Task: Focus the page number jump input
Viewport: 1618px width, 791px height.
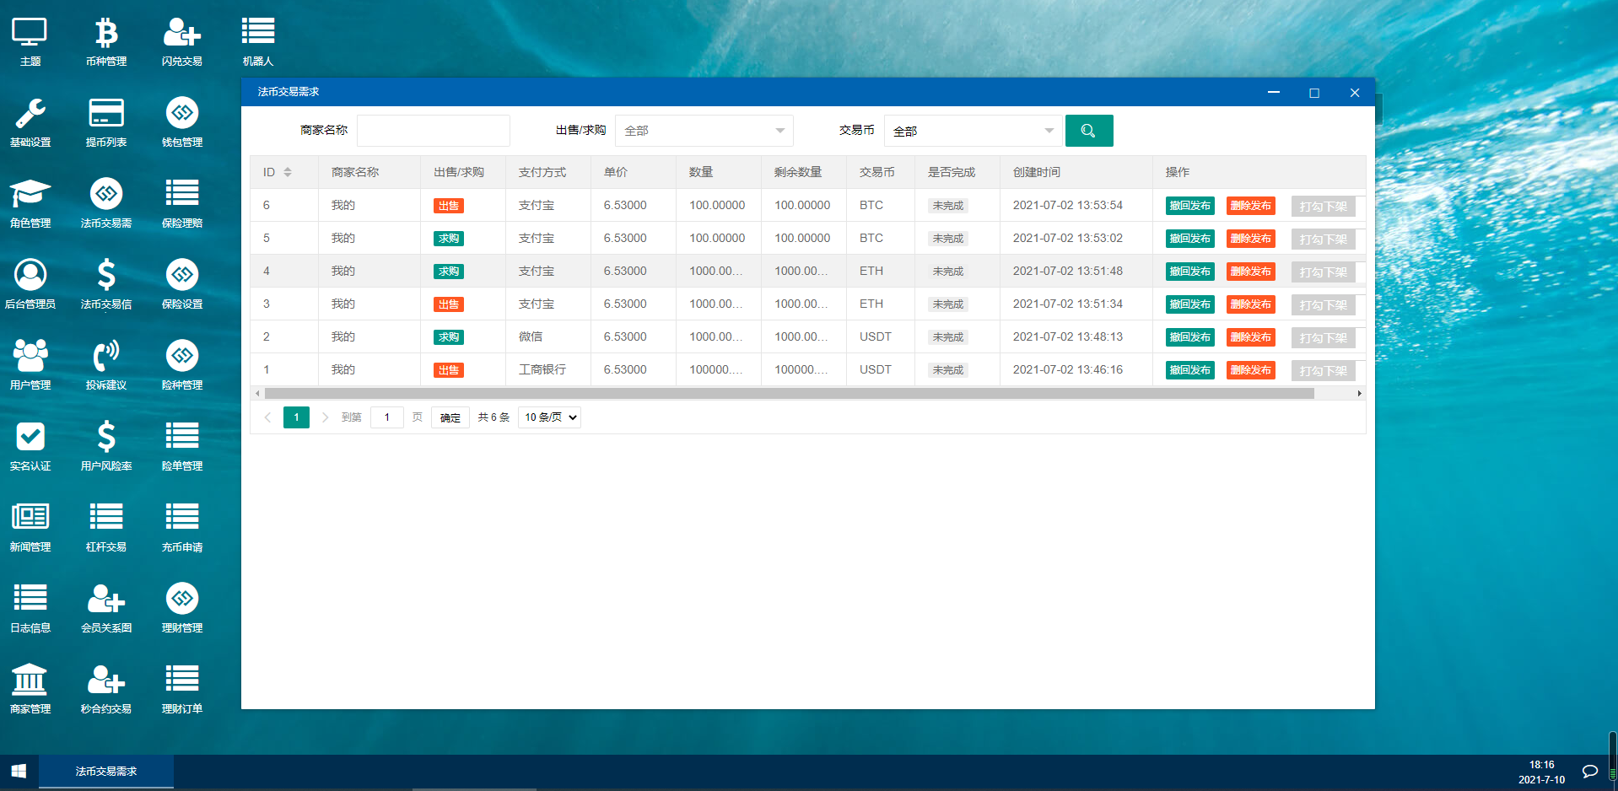Action: pyautogui.click(x=387, y=417)
